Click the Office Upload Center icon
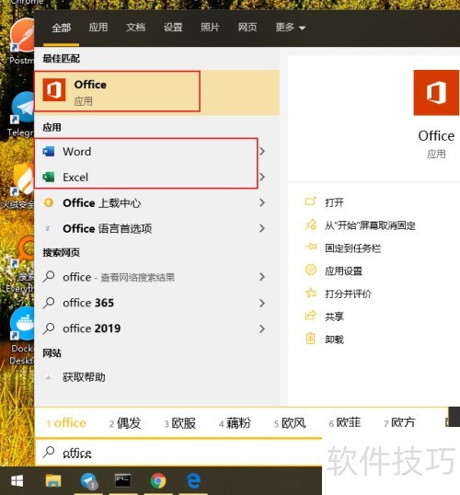 point(49,202)
